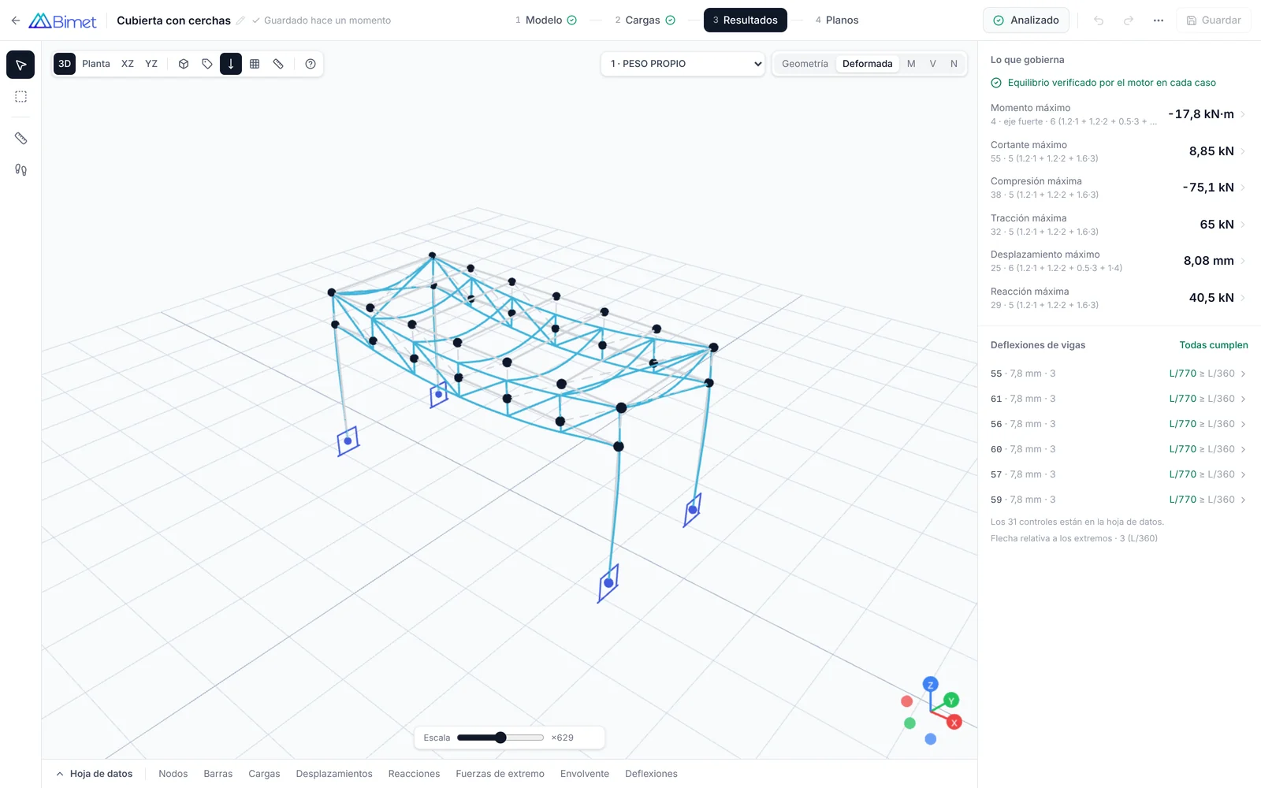Expand Momento máximo details chevron
The height and width of the screenshot is (788, 1261).
click(x=1243, y=114)
